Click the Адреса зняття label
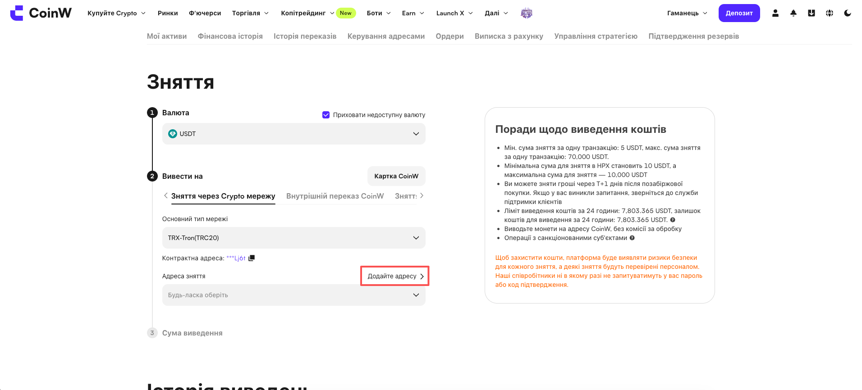 (x=184, y=276)
